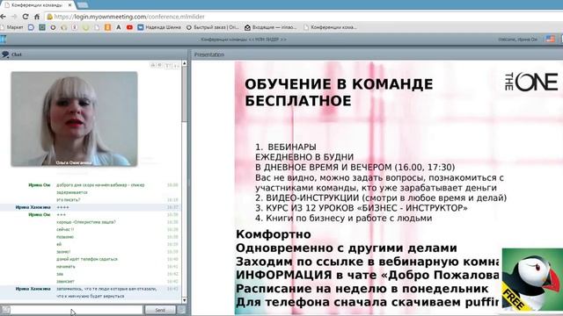
Task: Click the Puffin FREE bird image
Action: pos(532,279)
